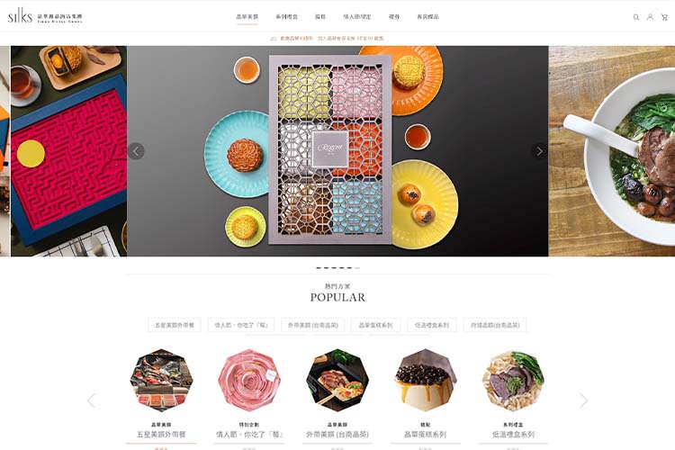Click the cloud icon in announcement bar
This screenshot has width=675, height=450.
tap(273, 39)
